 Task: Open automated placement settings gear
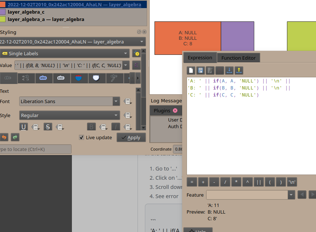(x=136, y=53)
